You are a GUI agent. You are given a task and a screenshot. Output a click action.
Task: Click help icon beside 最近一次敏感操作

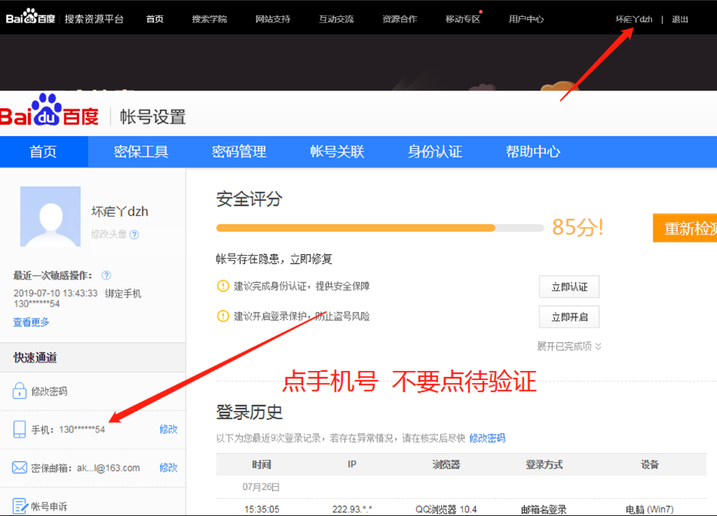(105, 274)
